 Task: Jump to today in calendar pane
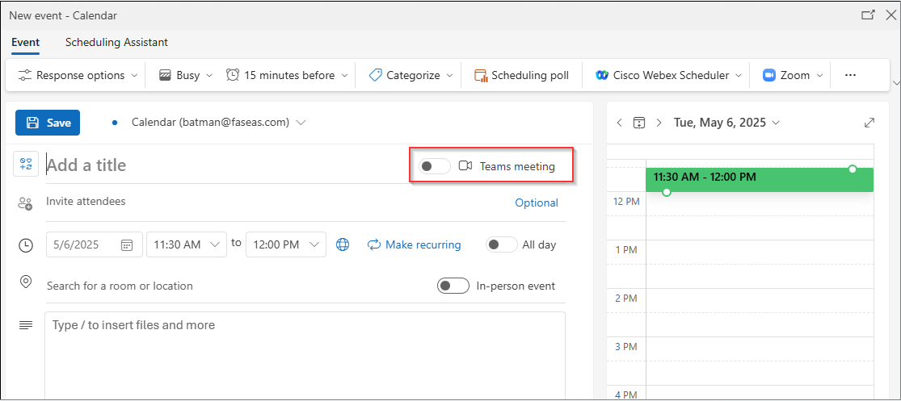pos(639,123)
